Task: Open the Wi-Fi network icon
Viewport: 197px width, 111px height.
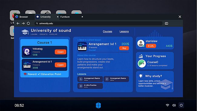Action: point(167,105)
